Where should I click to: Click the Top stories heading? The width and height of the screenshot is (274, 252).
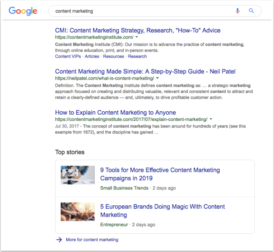[x=70, y=152]
